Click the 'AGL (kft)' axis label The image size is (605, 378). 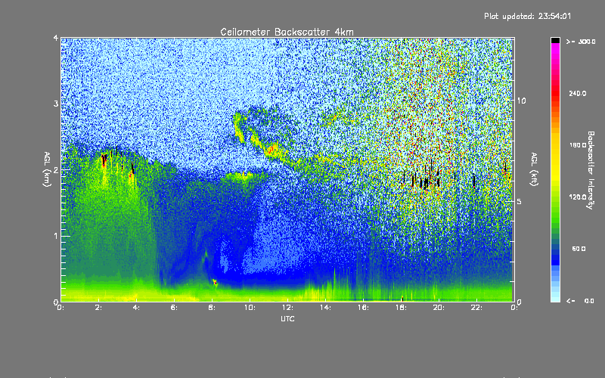[534, 169]
